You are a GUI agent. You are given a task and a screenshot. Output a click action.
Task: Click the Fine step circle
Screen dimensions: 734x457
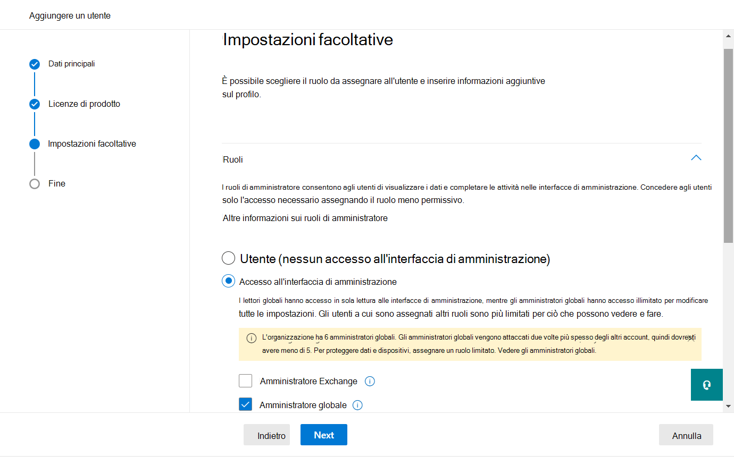point(35,184)
